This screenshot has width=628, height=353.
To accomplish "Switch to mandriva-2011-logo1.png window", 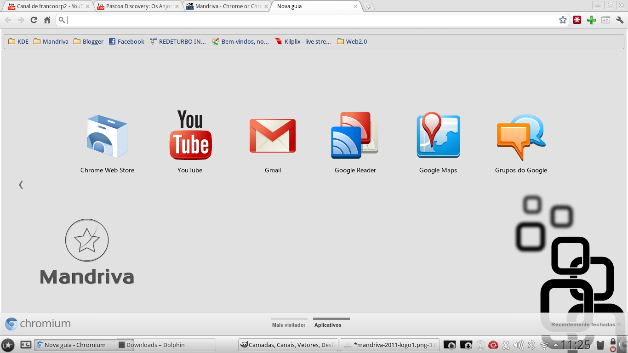I will [390, 345].
